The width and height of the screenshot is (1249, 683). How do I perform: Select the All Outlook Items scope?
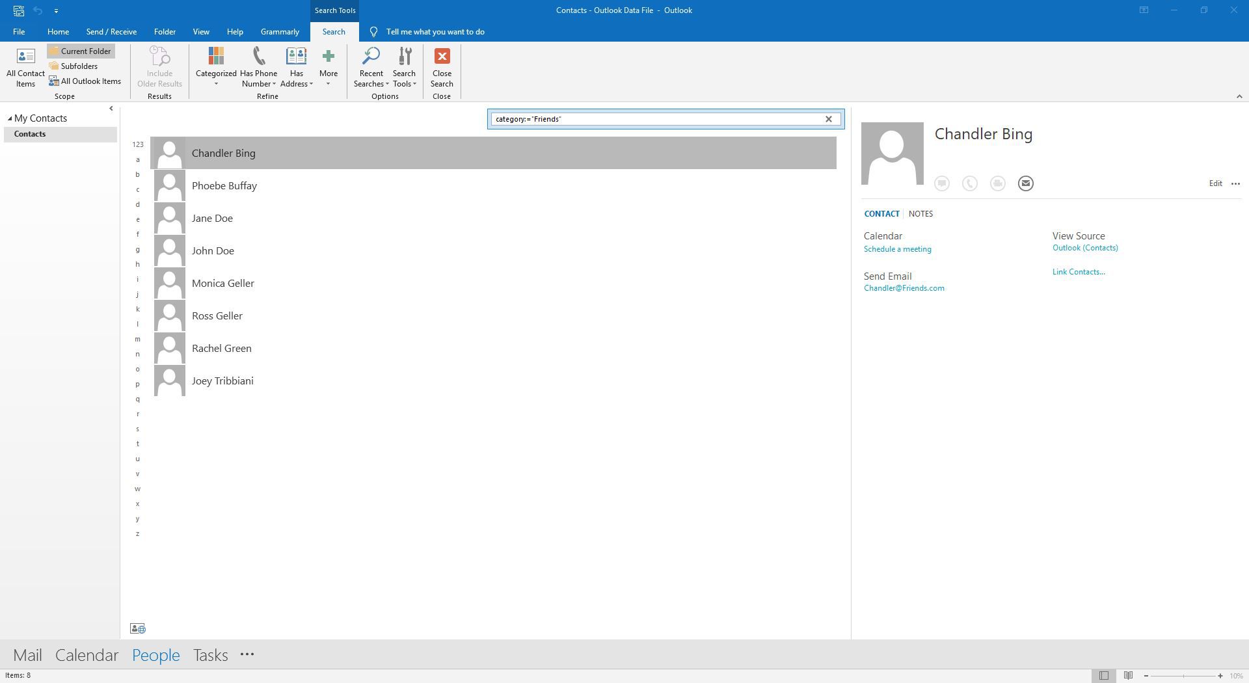click(x=85, y=81)
